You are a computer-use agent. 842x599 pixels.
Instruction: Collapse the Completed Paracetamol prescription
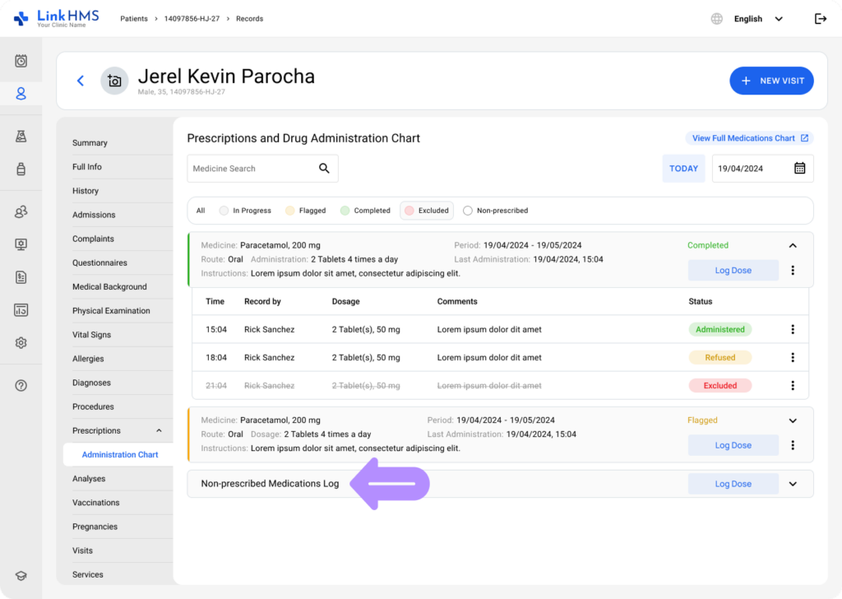click(x=793, y=245)
